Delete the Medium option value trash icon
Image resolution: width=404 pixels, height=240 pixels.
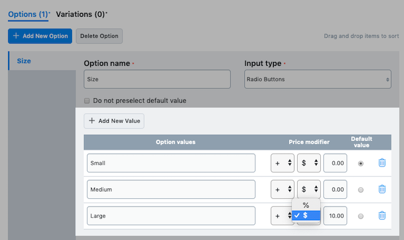pos(382,189)
